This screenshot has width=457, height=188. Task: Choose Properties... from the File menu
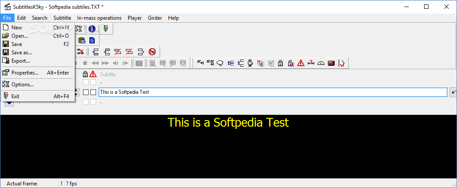[x=38, y=73]
